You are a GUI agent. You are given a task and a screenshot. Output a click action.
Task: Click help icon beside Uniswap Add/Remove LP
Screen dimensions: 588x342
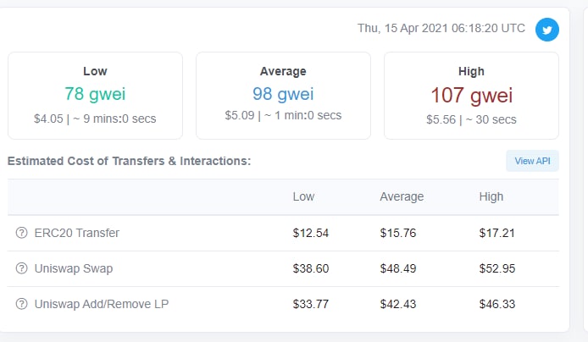click(22, 304)
